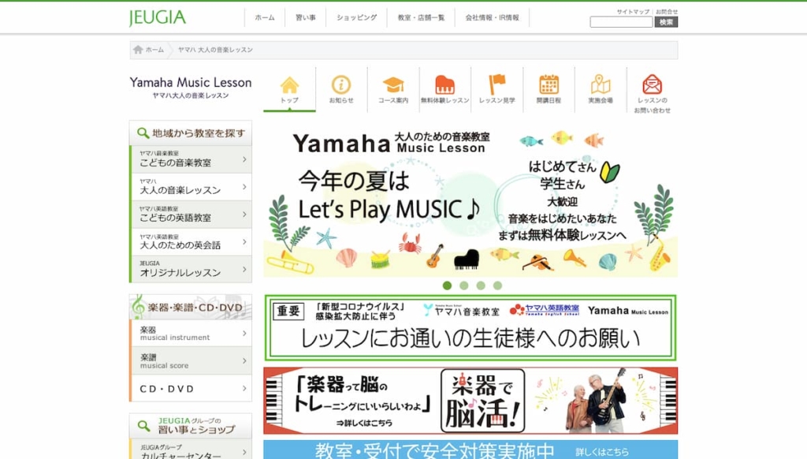The image size is (807, 459).
Task: Click the chevron beside こどもの音楽教室
Action: pos(244,159)
